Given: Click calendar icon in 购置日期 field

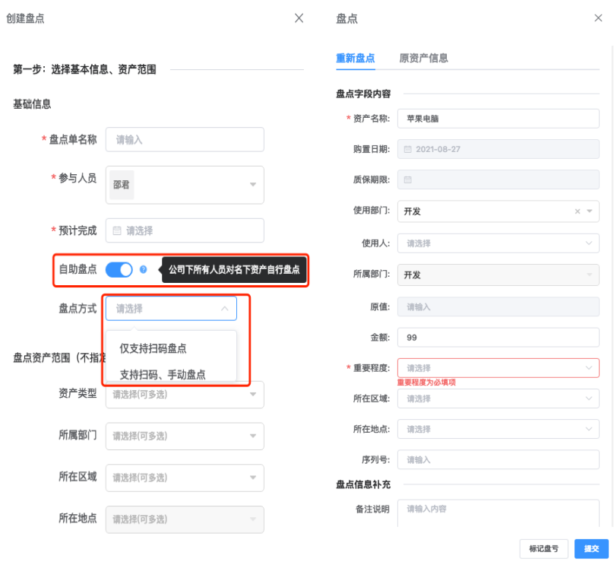Looking at the screenshot, I should click(x=408, y=149).
